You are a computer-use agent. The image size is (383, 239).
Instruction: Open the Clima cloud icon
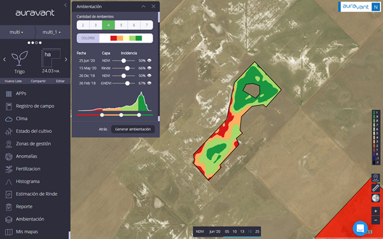click(9, 119)
